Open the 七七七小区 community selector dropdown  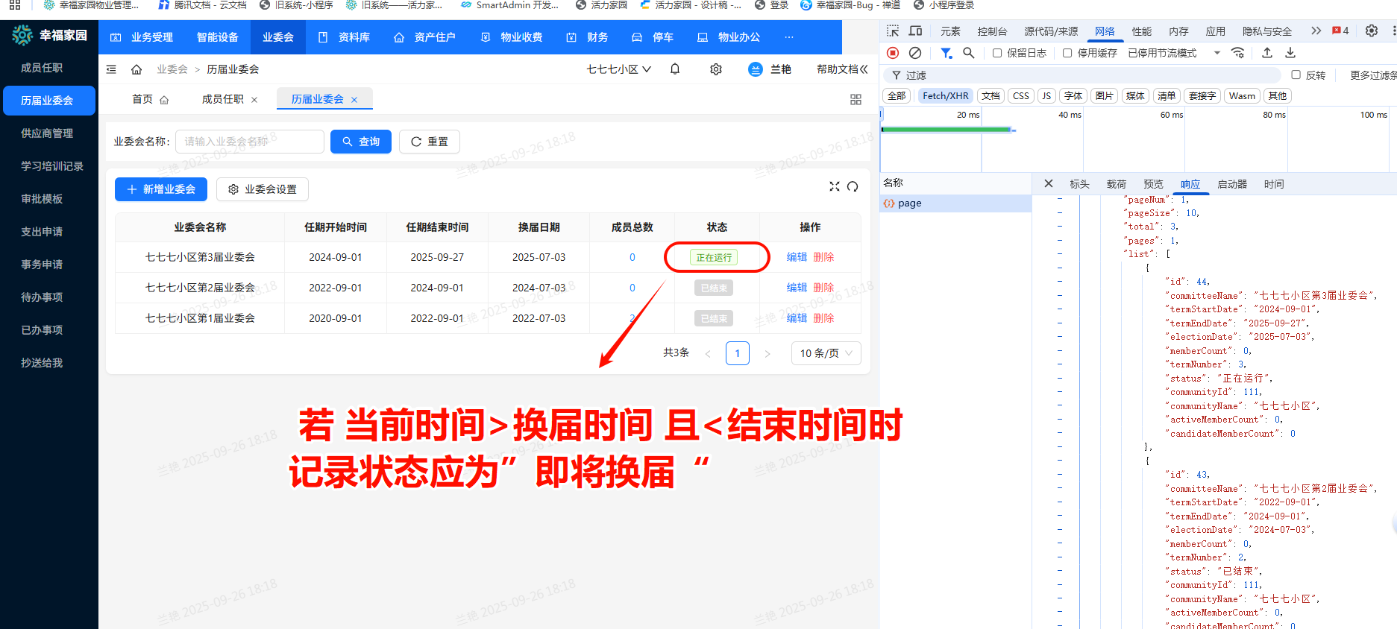tap(618, 69)
